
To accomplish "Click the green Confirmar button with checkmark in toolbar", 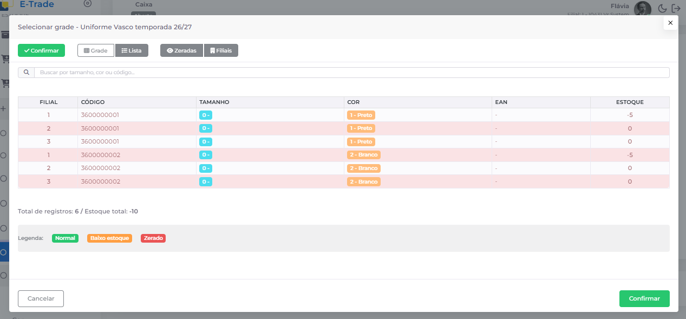I will (41, 50).
